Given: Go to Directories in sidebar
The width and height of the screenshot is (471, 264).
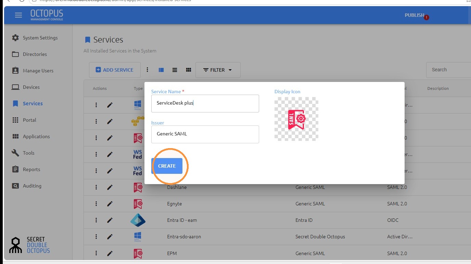Looking at the screenshot, I should coord(35,54).
